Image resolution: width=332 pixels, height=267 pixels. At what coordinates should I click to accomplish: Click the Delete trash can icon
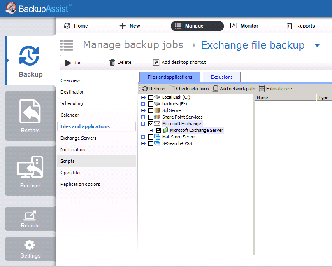click(x=112, y=62)
